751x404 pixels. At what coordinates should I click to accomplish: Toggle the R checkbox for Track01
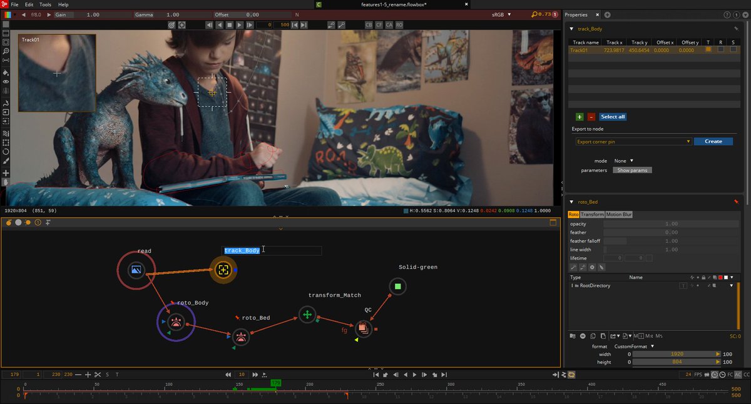721,49
